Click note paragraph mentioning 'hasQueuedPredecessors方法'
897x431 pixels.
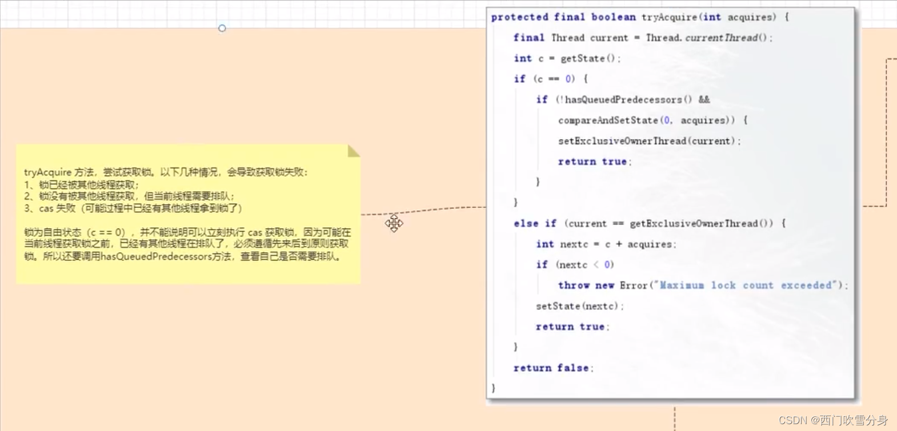point(187,244)
